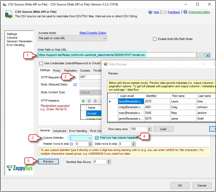Viewport: 216px width, 192px height.
Task: Enable Multi URL/Path Mode checkbox
Action: [x=155, y=39]
